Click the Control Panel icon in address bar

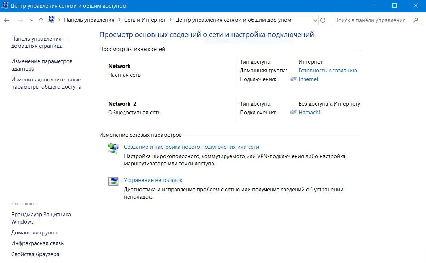tap(51, 20)
